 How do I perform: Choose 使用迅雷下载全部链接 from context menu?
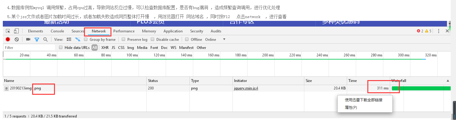coord(364,100)
